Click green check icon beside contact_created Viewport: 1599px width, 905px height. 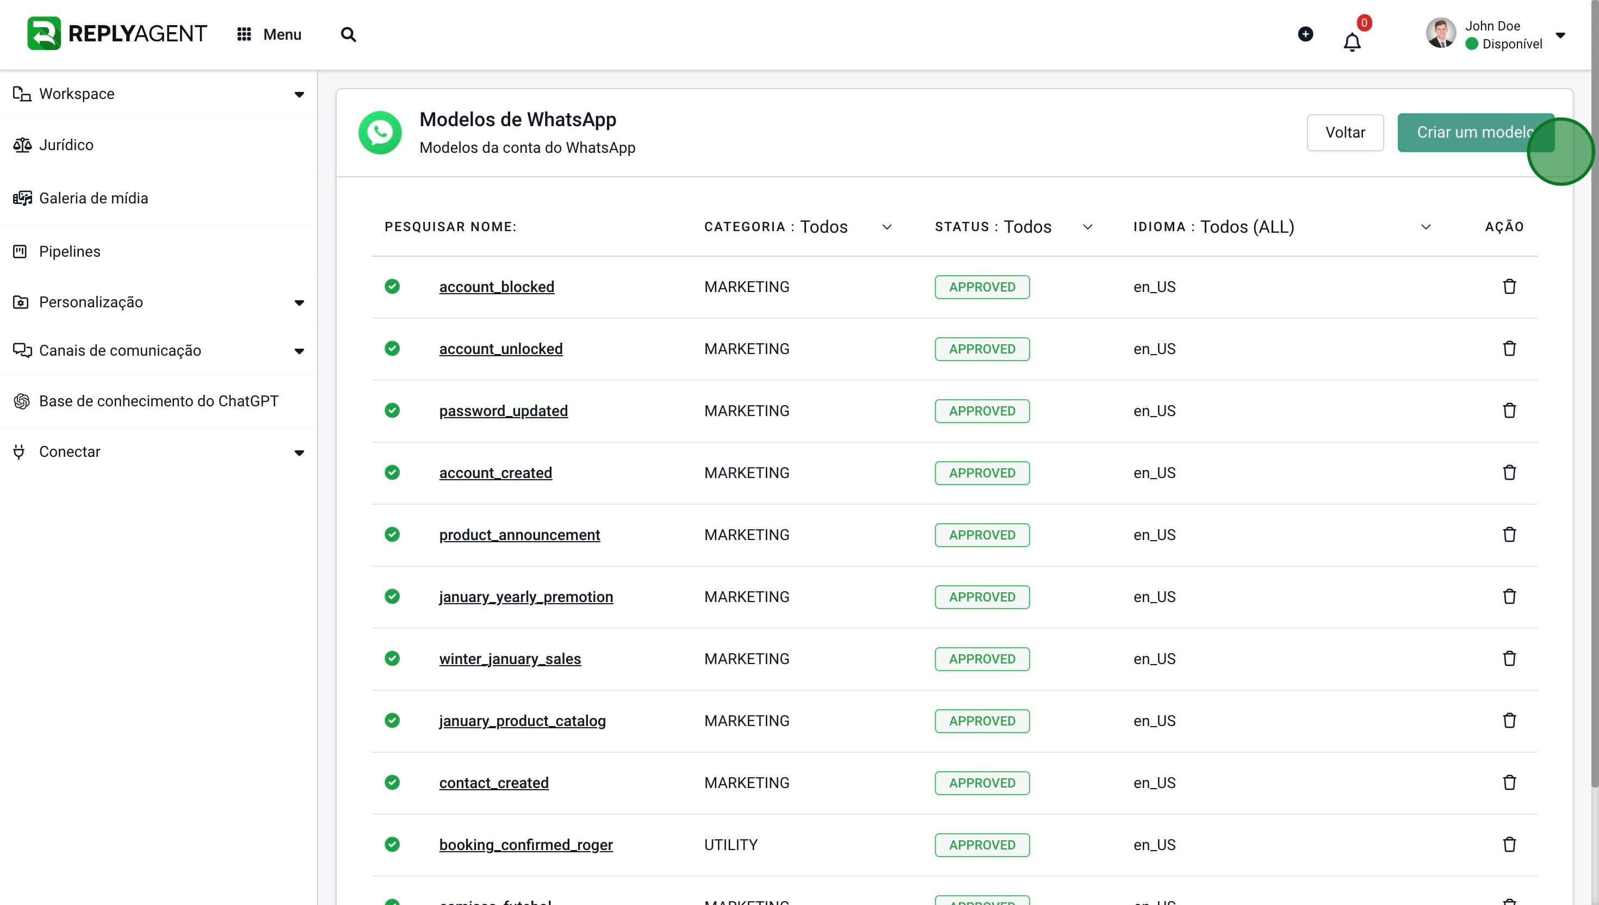[392, 783]
